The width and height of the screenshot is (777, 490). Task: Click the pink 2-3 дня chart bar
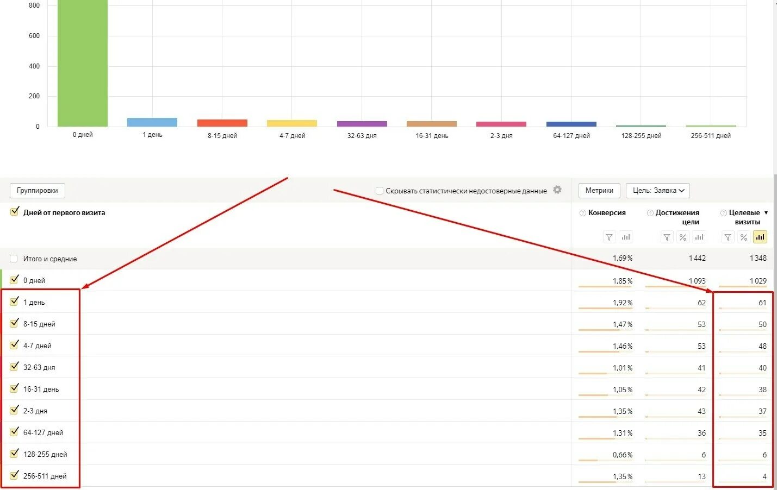pyautogui.click(x=501, y=124)
